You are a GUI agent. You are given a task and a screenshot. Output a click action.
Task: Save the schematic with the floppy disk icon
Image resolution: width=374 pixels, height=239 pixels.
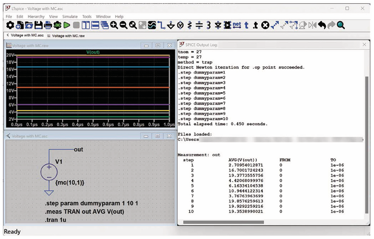pyautogui.click(x=38, y=25)
